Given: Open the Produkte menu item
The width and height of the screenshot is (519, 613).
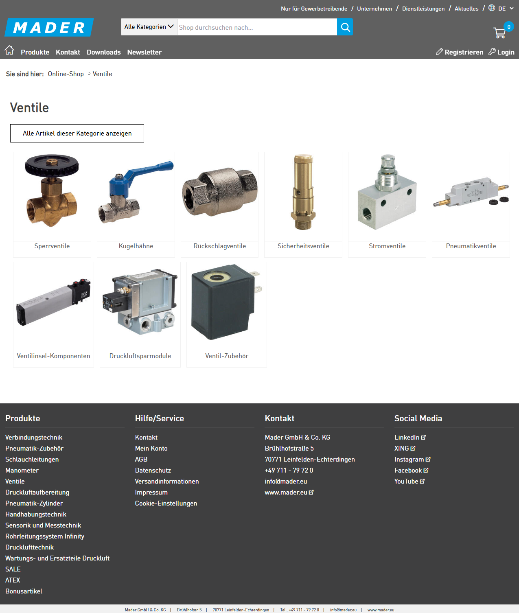Looking at the screenshot, I should pos(35,52).
